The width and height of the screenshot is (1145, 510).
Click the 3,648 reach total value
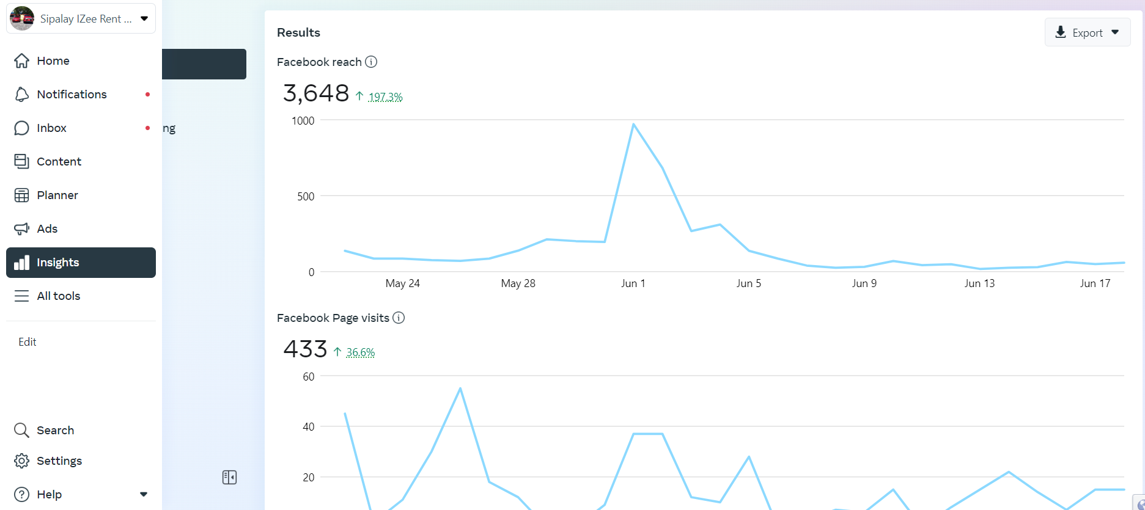pos(316,93)
